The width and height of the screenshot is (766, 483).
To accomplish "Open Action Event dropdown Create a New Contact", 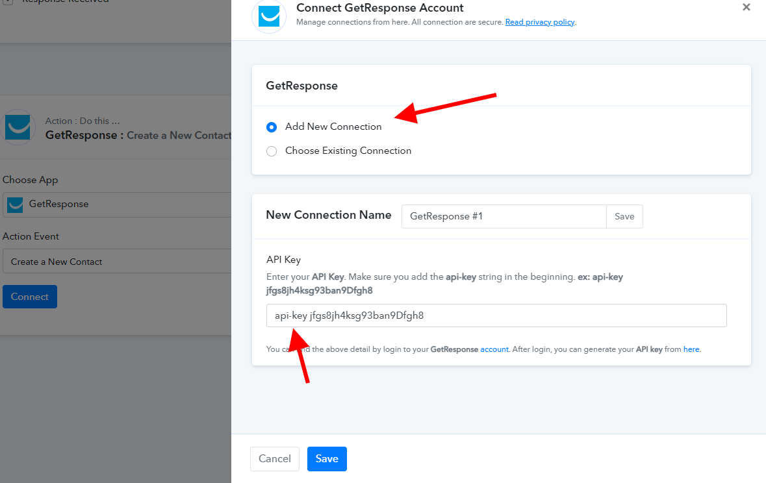I will tap(117, 261).
